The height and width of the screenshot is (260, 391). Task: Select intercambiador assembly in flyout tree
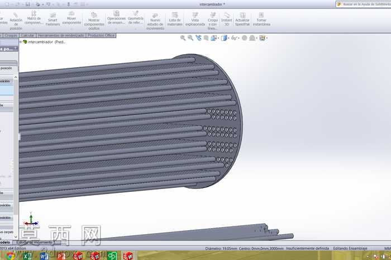44,42
